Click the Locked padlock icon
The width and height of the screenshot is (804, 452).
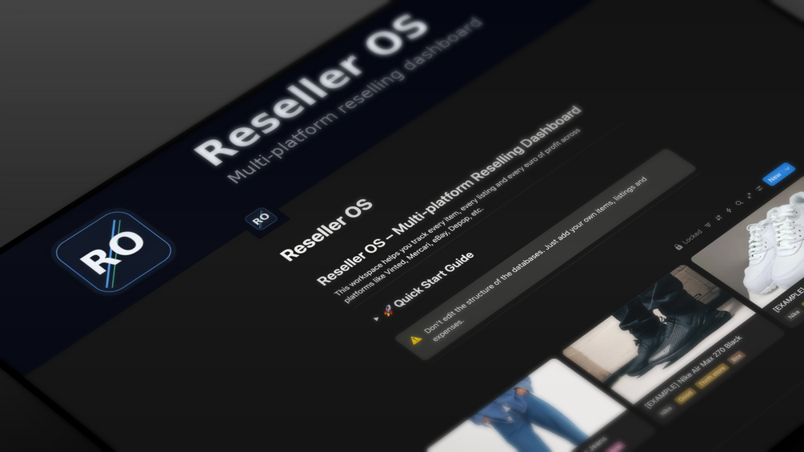pyautogui.click(x=678, y=246)
